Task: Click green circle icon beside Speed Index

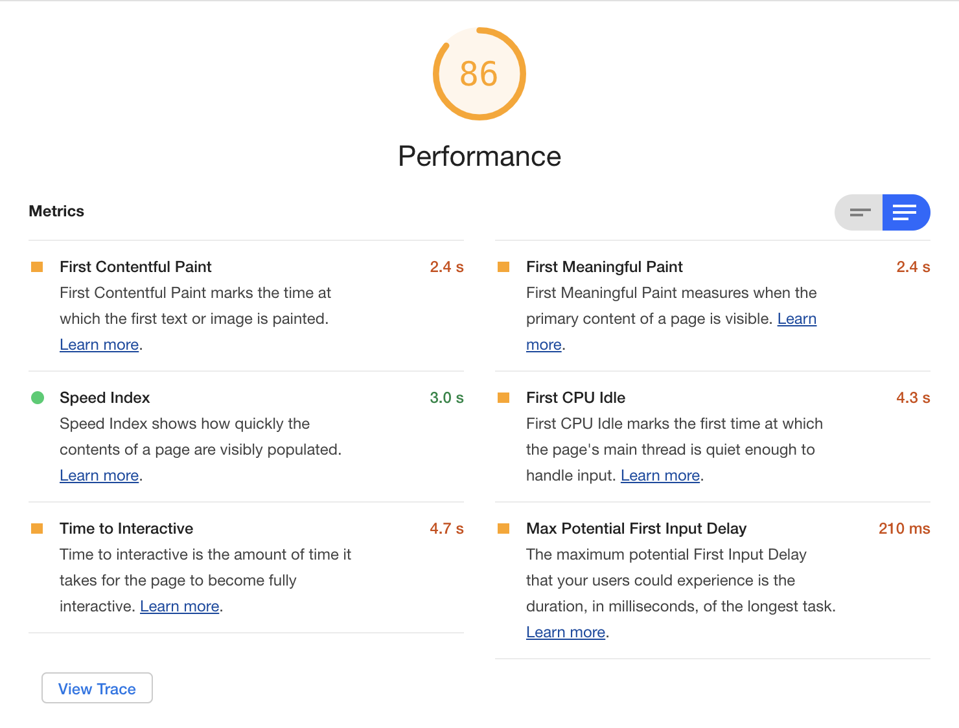Action: tap(38, 398)
